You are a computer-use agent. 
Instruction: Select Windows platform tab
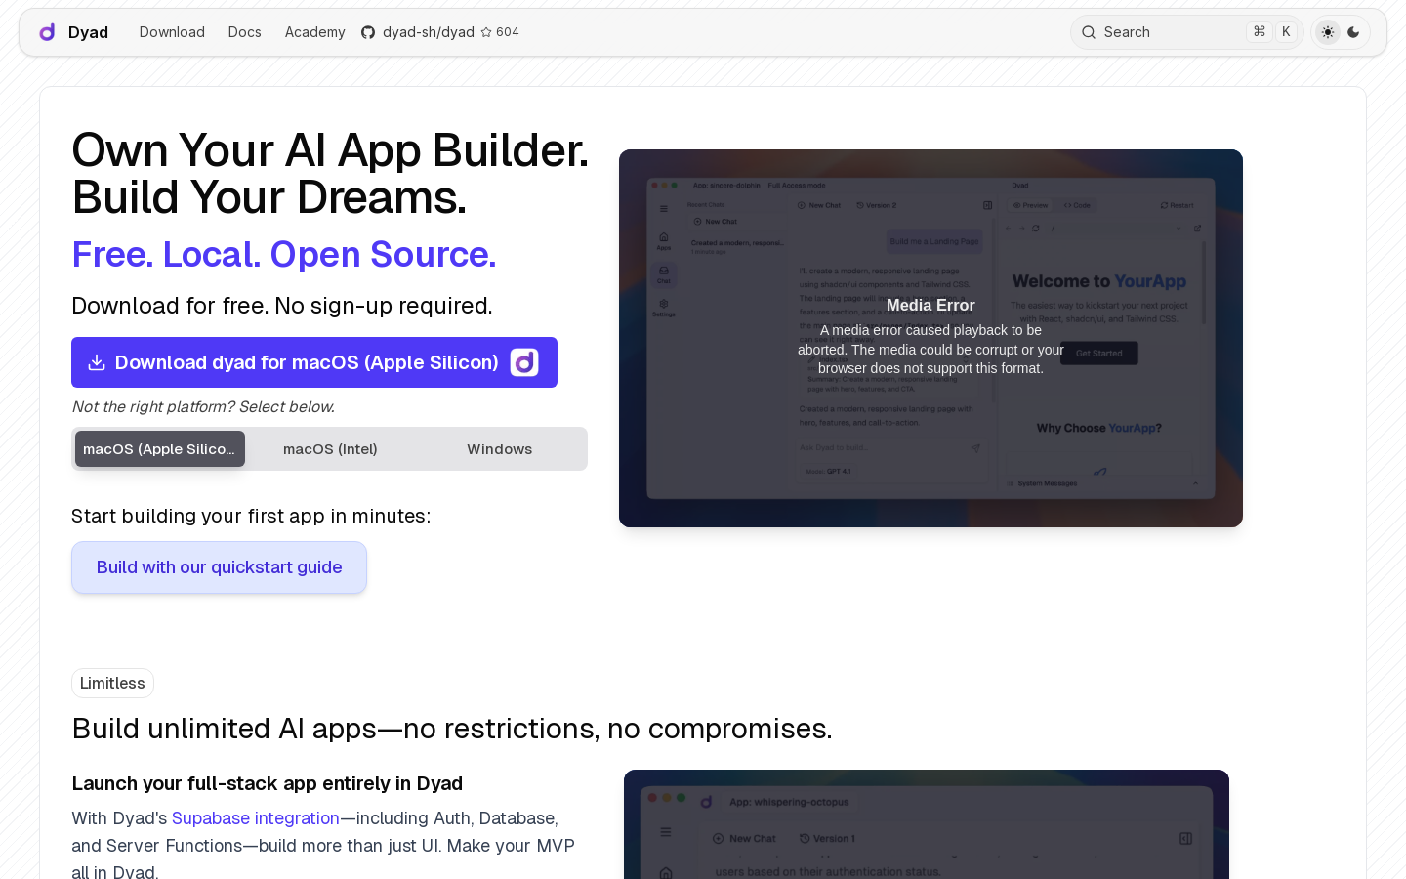[499, 449]
